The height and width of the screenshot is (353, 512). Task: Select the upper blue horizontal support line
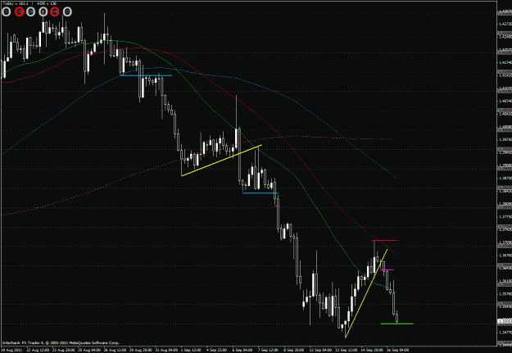[x=146, y=75]
